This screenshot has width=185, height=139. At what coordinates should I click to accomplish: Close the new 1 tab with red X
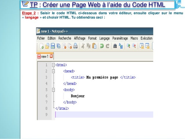point(51,56)
